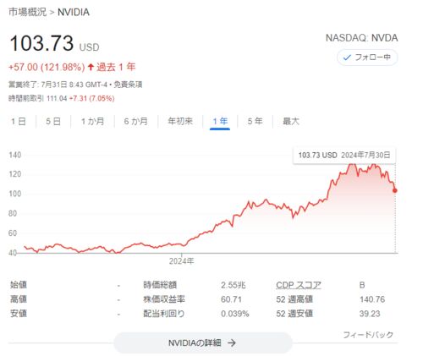Click the arrow icon beside NVIDIAの詳細
Screen dimensions: 423x356
[x=232, y=342]
